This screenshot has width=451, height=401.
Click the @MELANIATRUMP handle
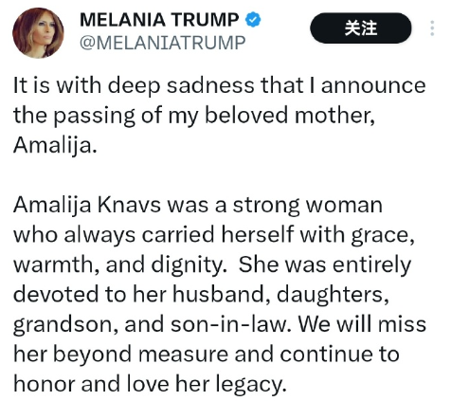(162, 43)
